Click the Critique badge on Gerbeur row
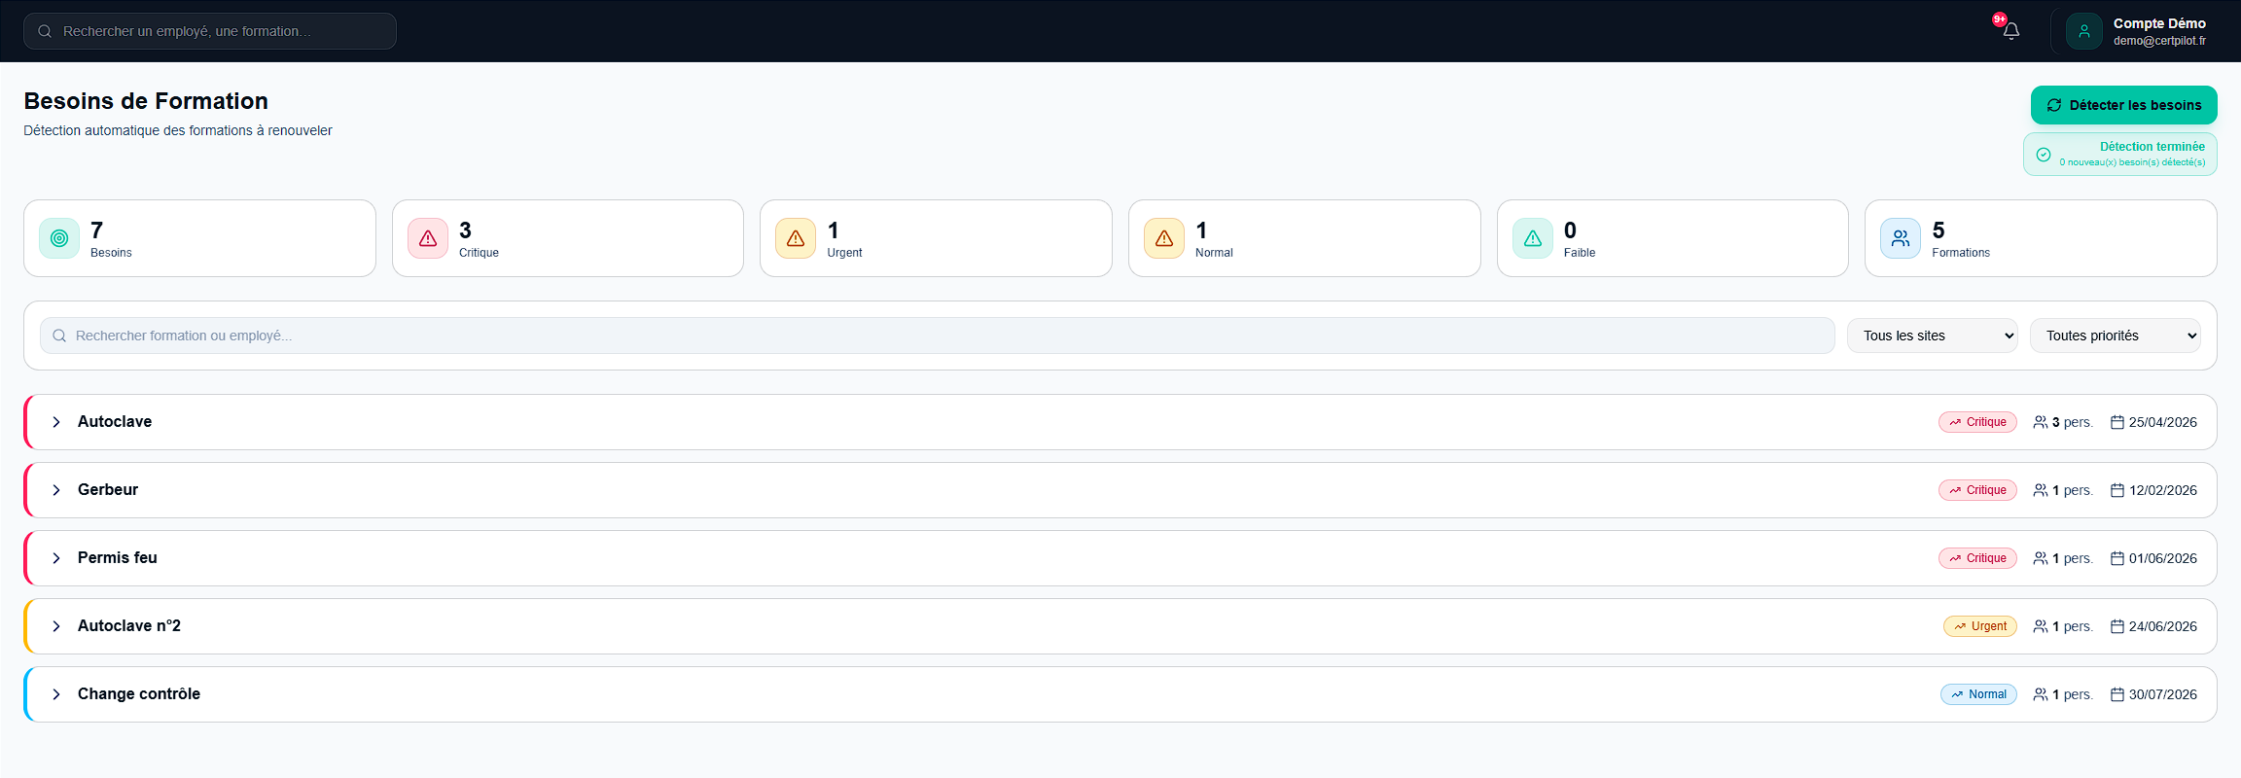This screenshot has width=2241, height=778. [x=1977, y=490]
